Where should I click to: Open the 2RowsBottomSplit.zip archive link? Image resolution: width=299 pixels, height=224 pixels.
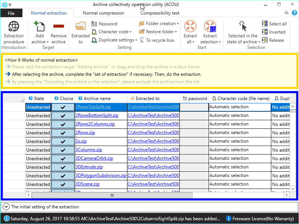[x=97, y=115]
